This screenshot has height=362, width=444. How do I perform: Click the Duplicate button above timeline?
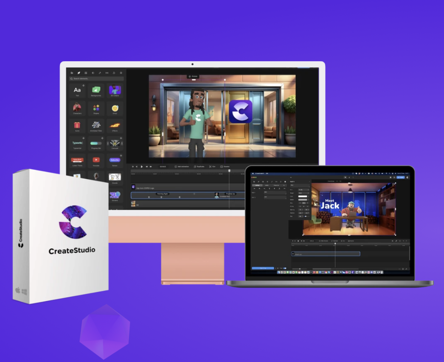[x=199, y=166]
